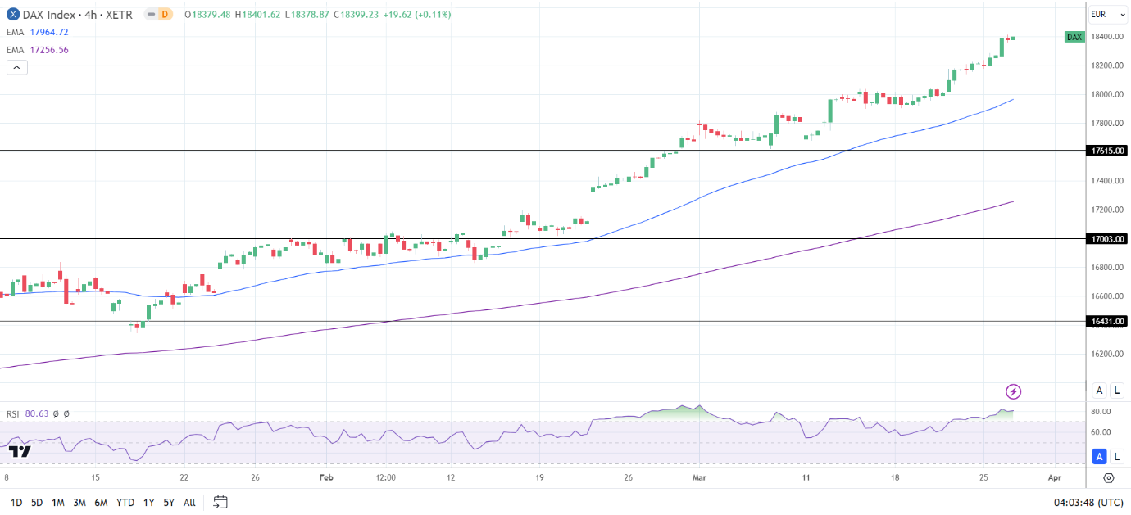This screenshot has width=1131, height=515.
Task: Switch to the All range tab
Action: tap(189, 500)
